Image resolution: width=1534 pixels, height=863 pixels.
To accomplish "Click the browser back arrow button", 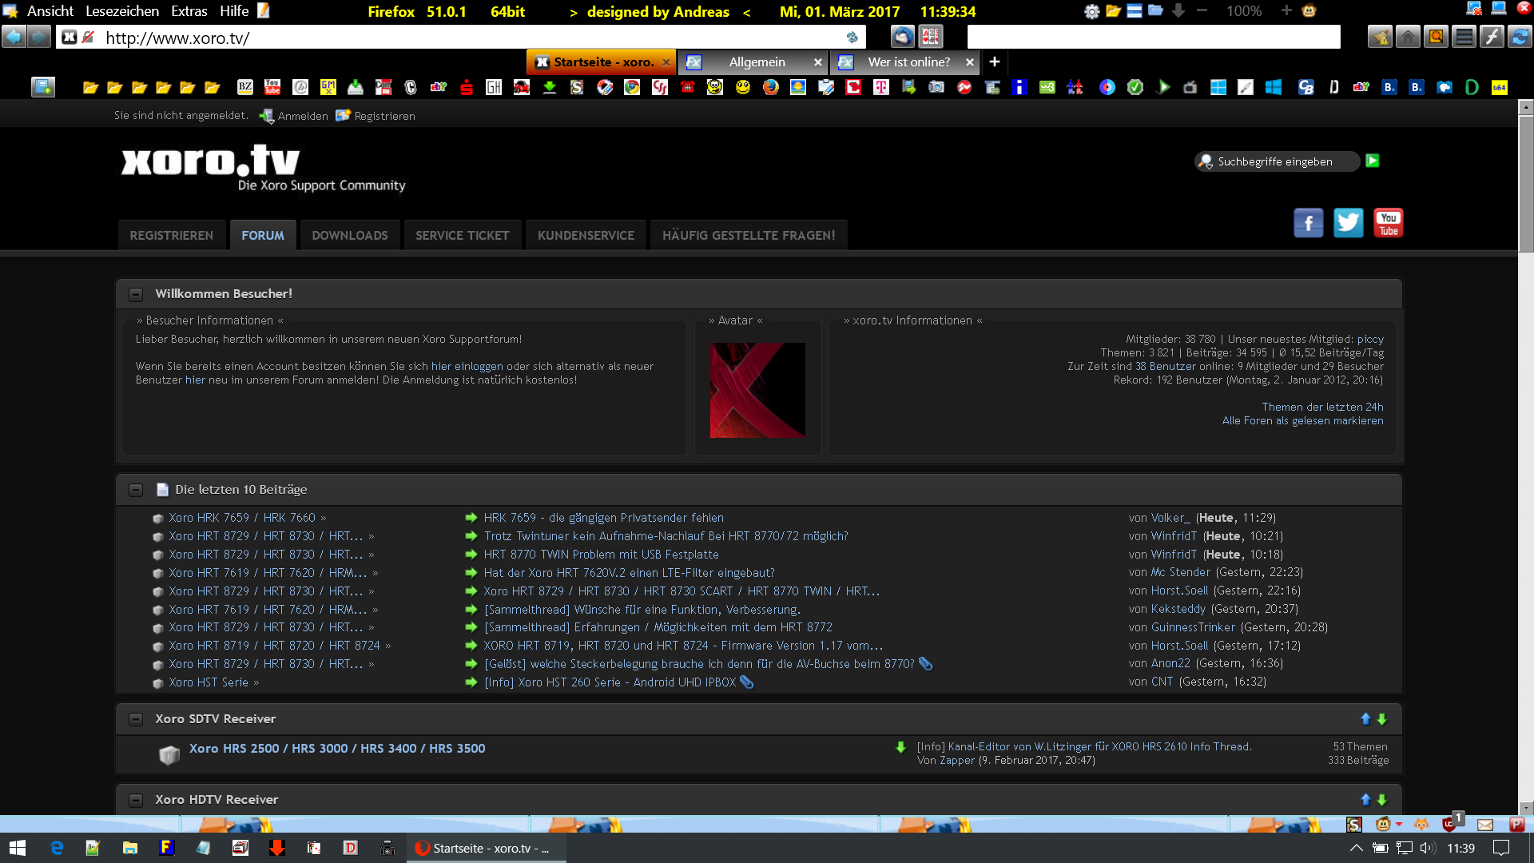I will (14, 37).
